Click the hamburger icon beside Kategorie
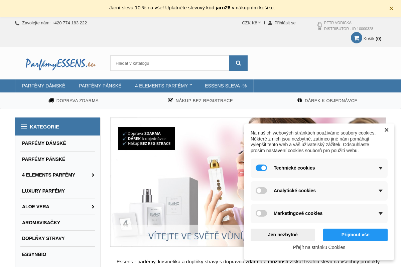Screen dimensions: 401x267 tap(24, 126)
